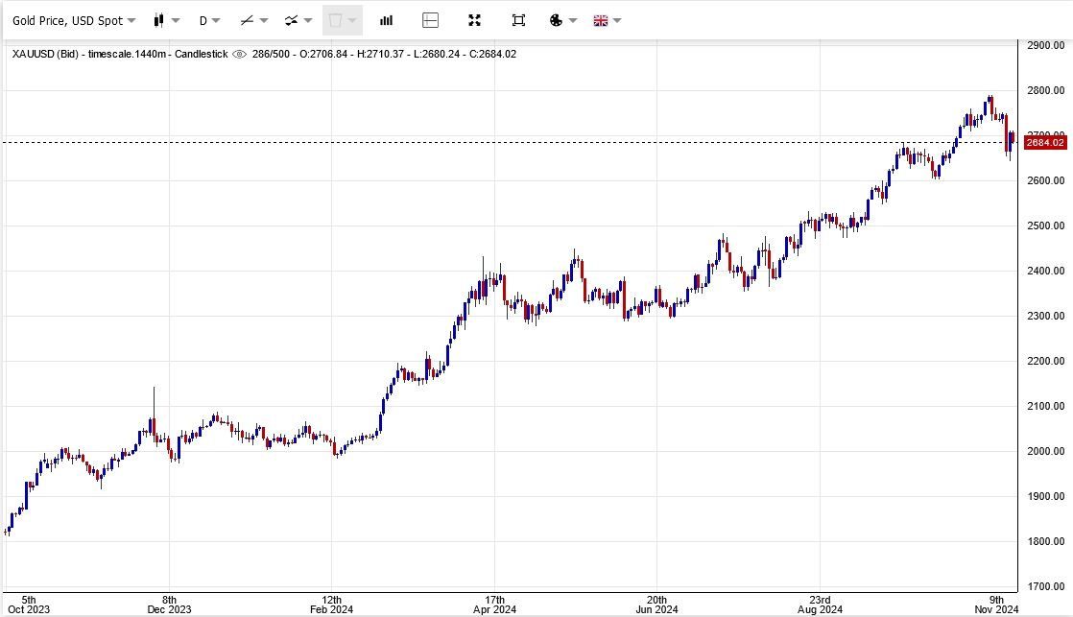The height and width of the screenshot is (617, 1073).
Task: Expand the indicators dropdown arrow
Action: [x=308, y=20]
